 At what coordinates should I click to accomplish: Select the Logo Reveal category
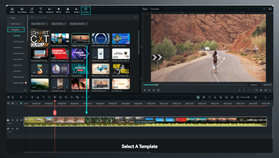pyautogui.click(x=18, y=59)
